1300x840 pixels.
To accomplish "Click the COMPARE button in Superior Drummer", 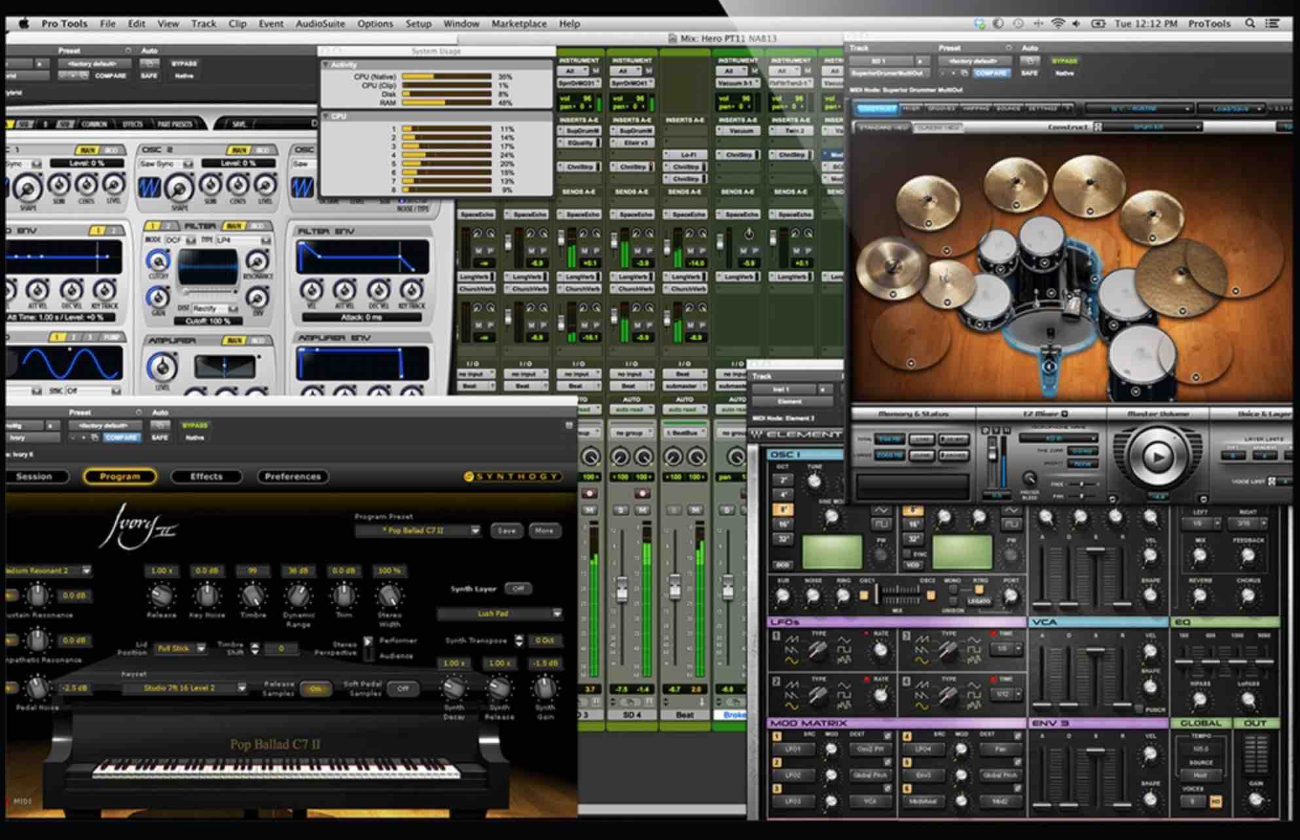I will (x=990, y=73).
